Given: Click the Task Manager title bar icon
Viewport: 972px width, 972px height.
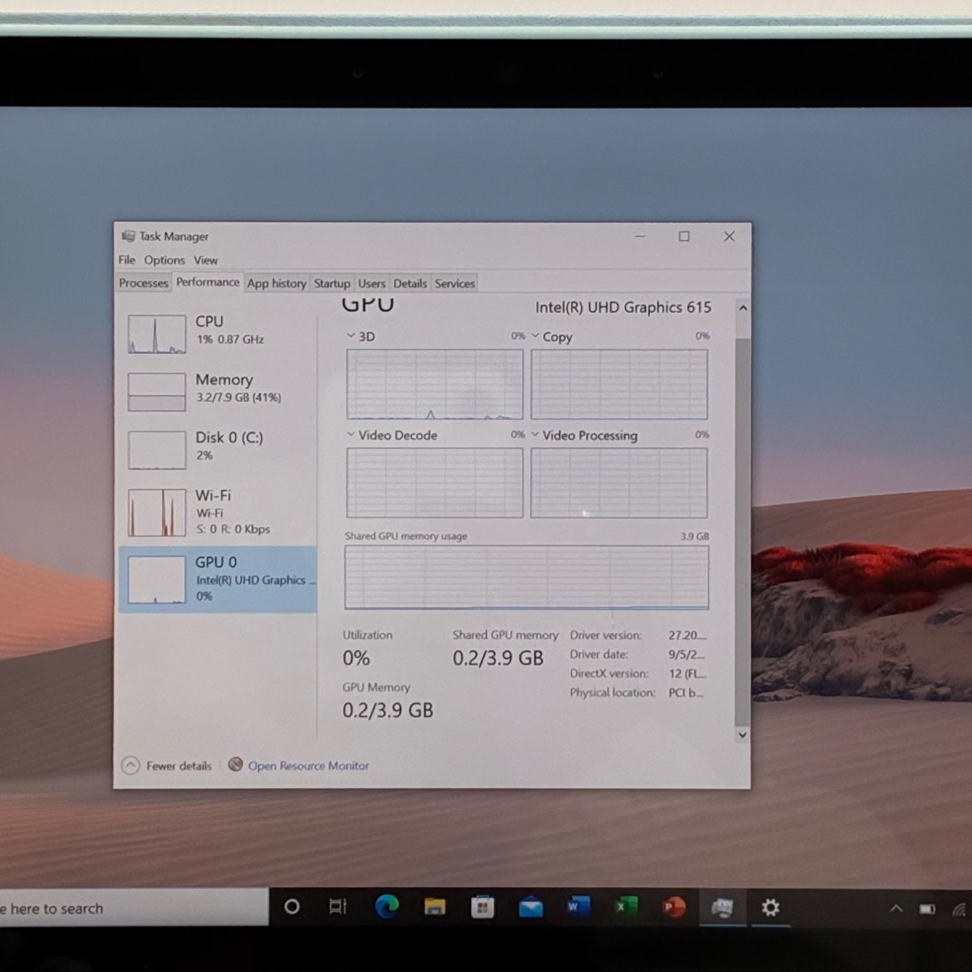Looking at the screenshot, I should [128, 237].
